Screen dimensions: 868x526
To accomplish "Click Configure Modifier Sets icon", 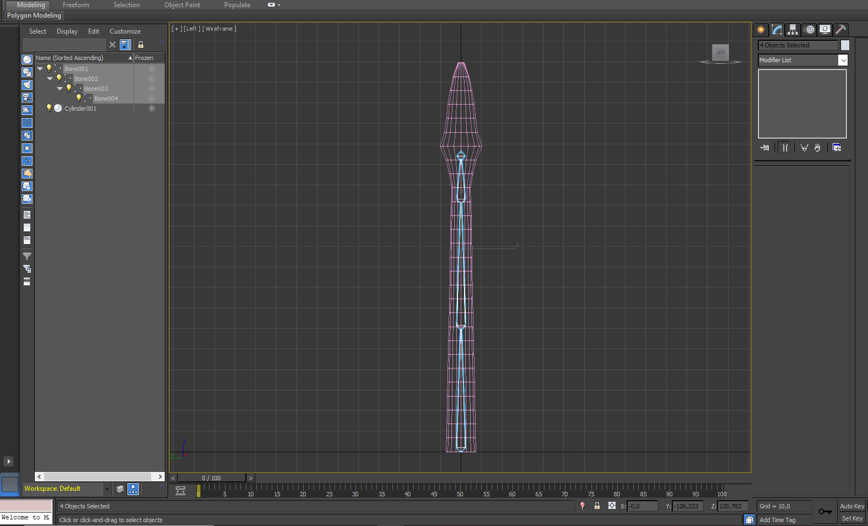I will tap(837, 148).
